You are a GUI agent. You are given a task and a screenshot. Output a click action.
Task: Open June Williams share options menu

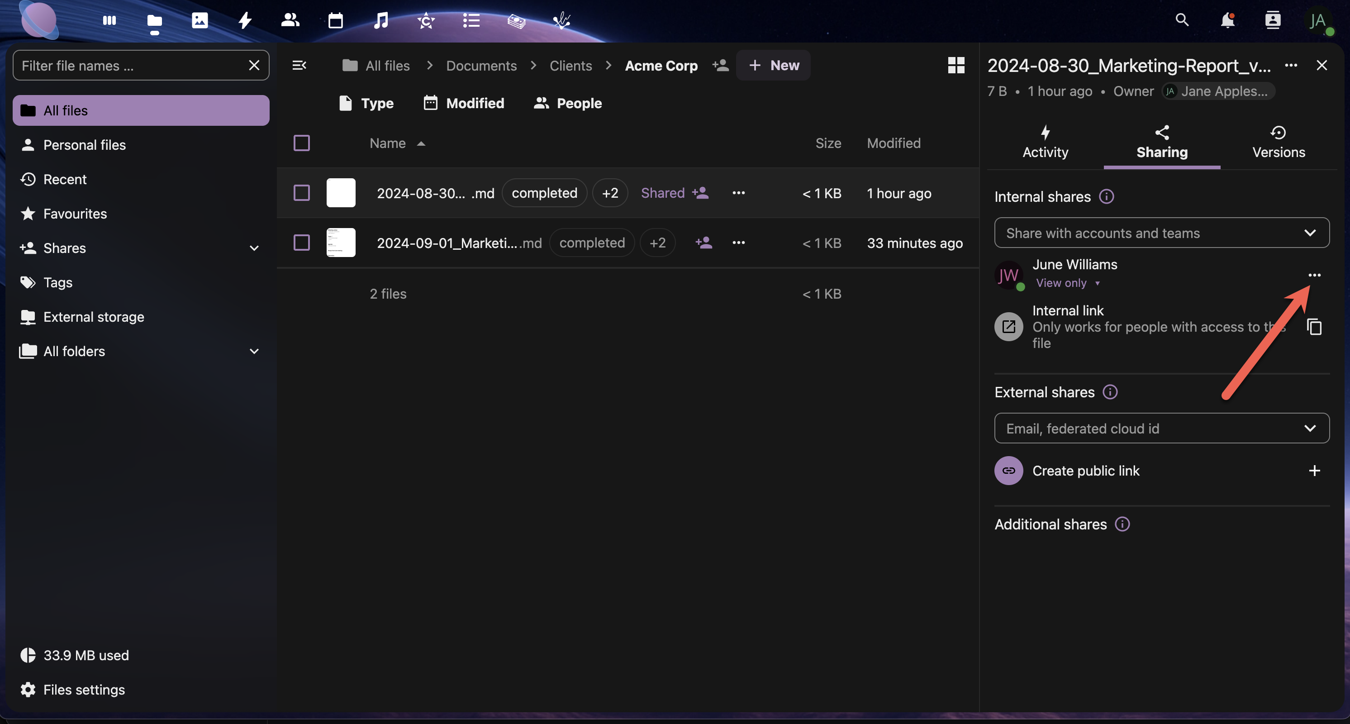coord(1314,275)
